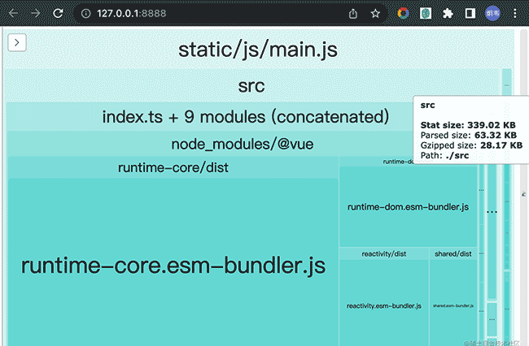Viewport: 529px width, 346px height.
Task: Open the teal square browser extension
Action: pyautogui.click(x=426, y=14)
